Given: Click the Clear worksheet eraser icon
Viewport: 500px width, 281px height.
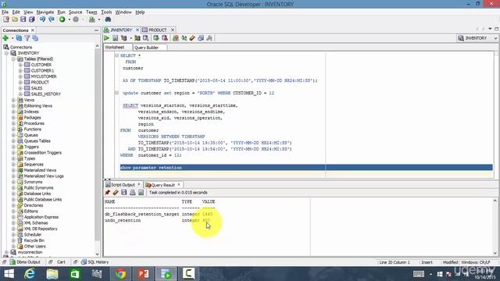Looking at the screenshot, I should 192,38.
